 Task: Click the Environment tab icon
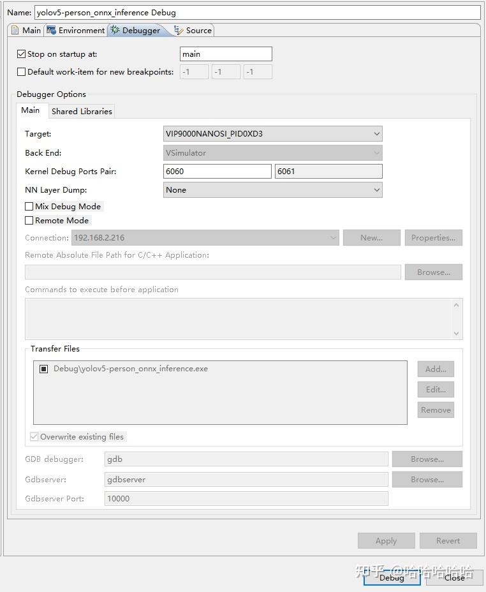click(51, 30)
